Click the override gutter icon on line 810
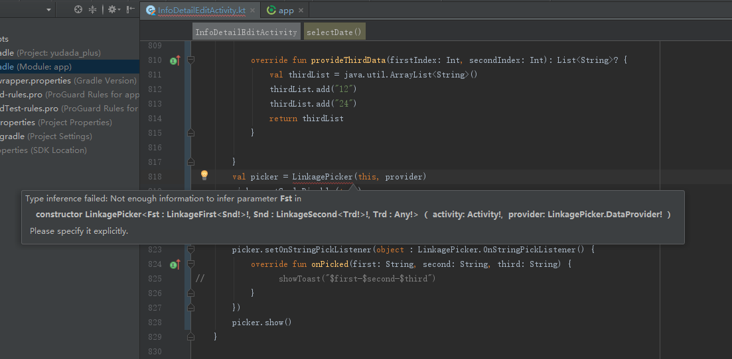Image resolution: width=732 pixels, height=359 pixels. pos(175,60)
